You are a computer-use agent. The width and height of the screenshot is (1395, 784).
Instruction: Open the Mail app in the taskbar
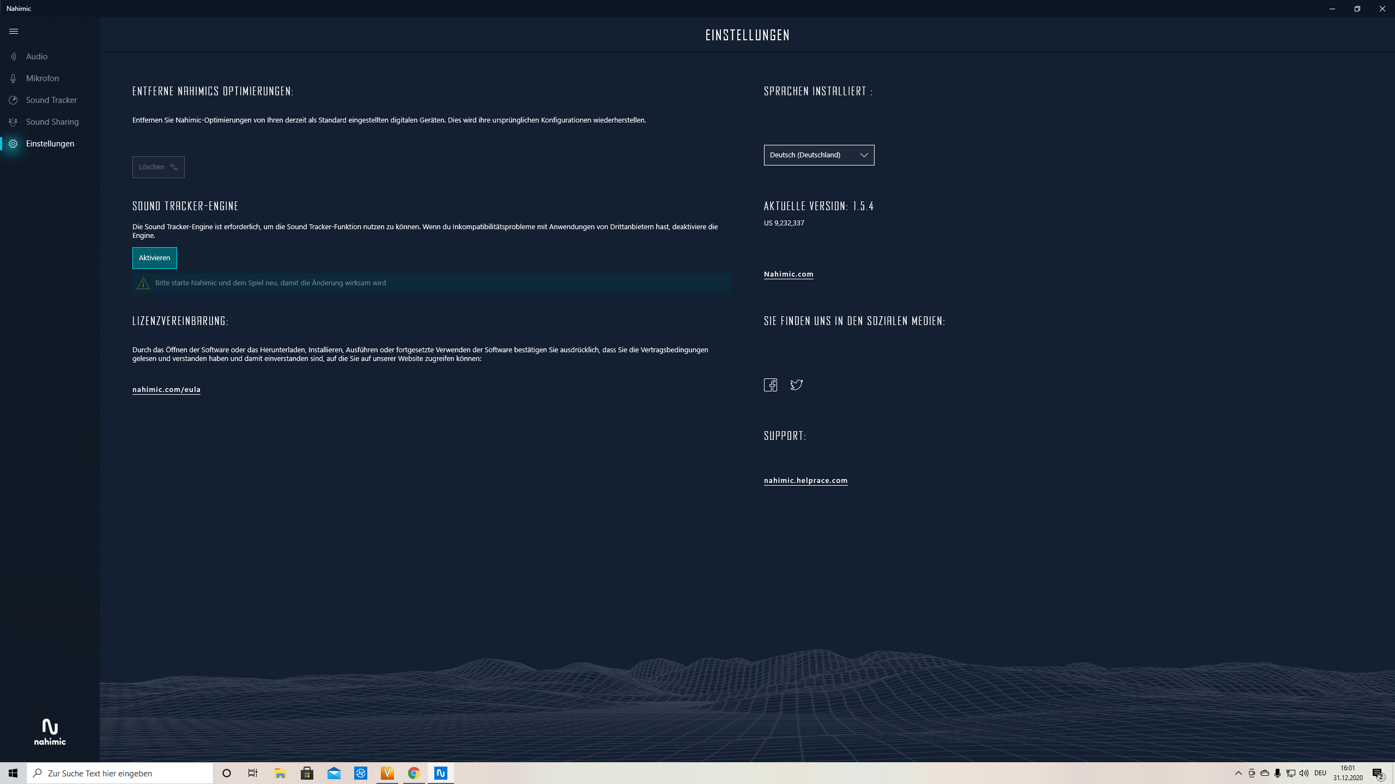pyautogui.click(x=333, y=773)
